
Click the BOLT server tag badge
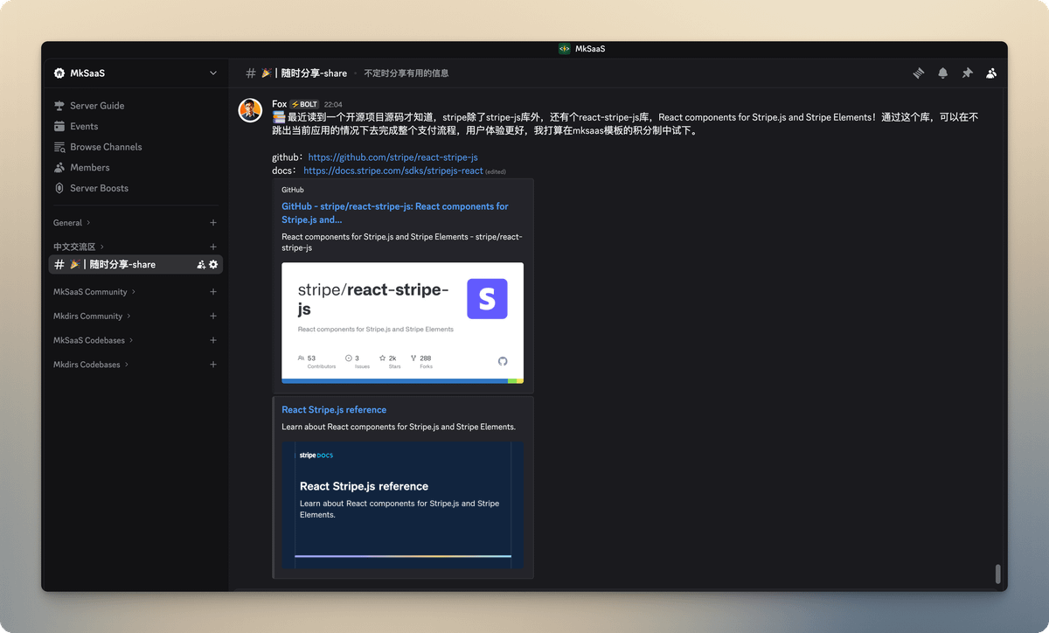(x=305, y=105)
